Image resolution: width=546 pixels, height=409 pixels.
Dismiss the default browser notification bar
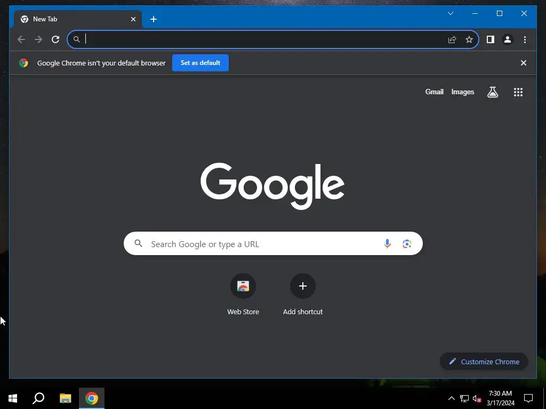[x=524, y=63]
